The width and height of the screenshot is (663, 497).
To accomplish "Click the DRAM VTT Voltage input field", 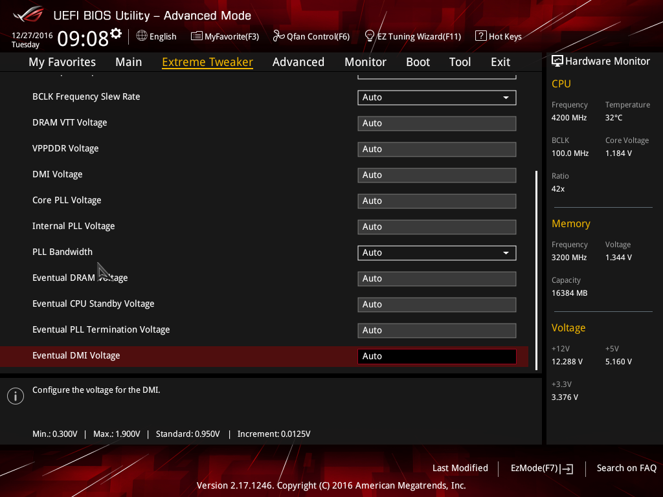I will 437,124.
